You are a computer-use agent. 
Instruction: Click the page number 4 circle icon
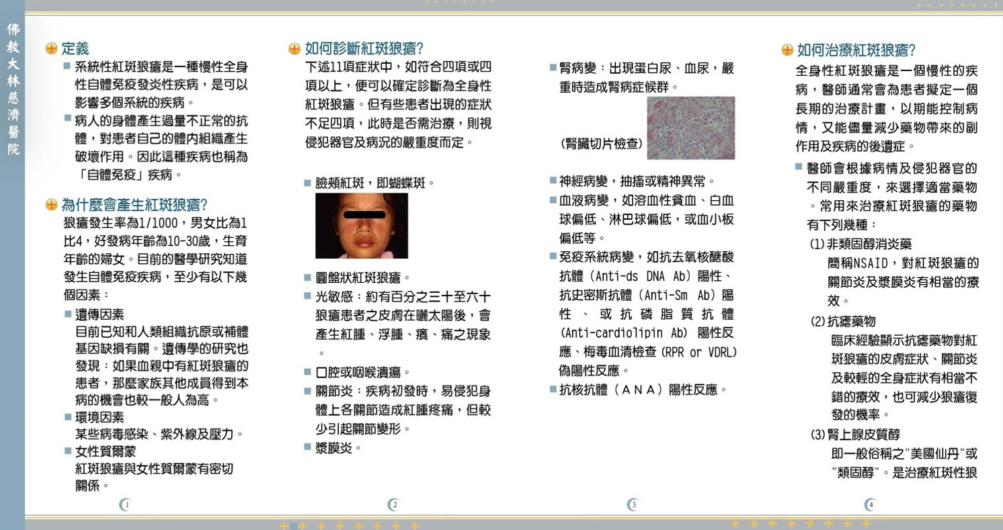pyautogui.click(x=870, y=504)
